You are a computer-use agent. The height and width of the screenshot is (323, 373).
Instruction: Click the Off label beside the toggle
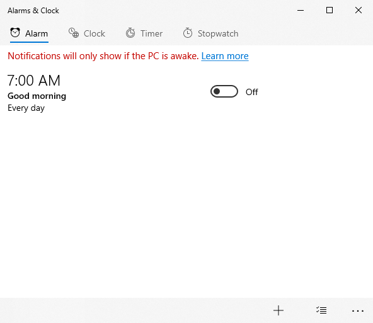251,92
